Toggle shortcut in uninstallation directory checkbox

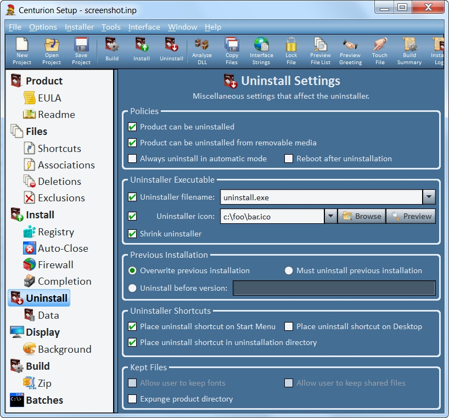click(x=132, y=342)
